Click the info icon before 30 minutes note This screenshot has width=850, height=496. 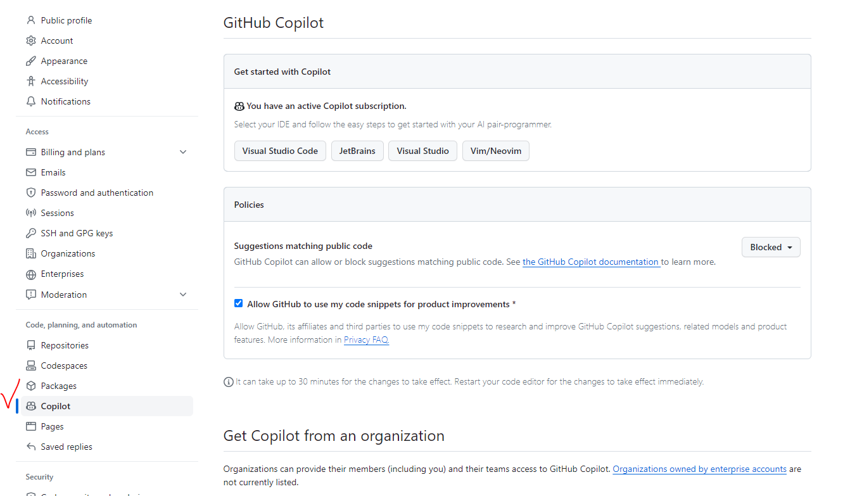pyautogui.click(x=229, y=382)
